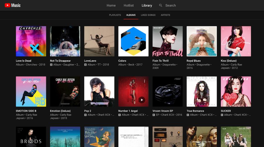Click the explicit badge under Number 1 Angel
Viewport: 264px width, 147px height.
pyautogui.click(x=120, y=115)
